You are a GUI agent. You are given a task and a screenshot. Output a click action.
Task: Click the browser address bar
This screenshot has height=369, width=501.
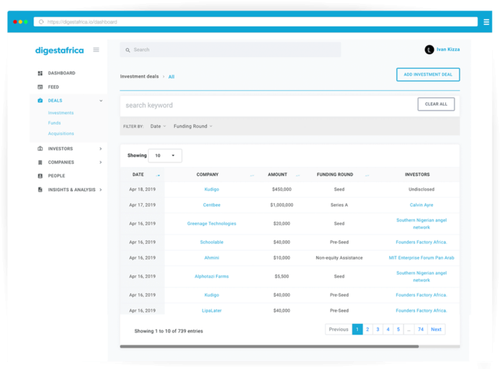[x=256, y=21]
